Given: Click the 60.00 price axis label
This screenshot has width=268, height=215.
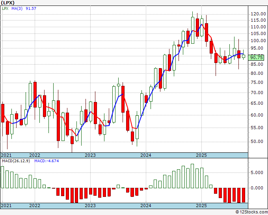Looking at the screenshot, I should coord(257,115).
